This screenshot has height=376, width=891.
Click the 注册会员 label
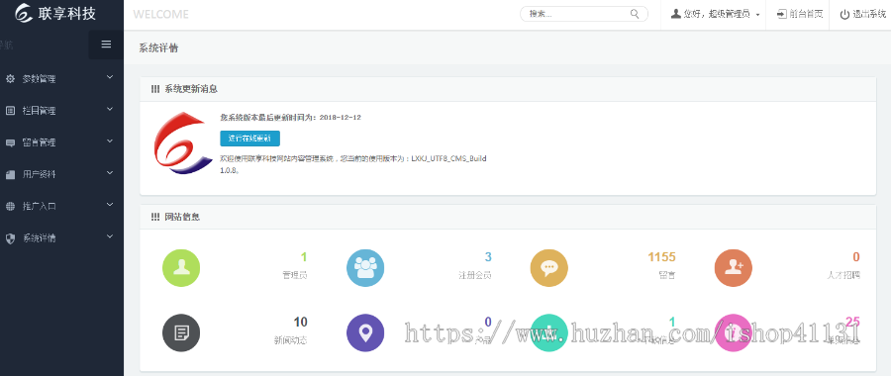(x=475, y=275)
